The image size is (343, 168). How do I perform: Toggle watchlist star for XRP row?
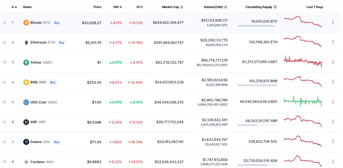click(x=4, y=122)
